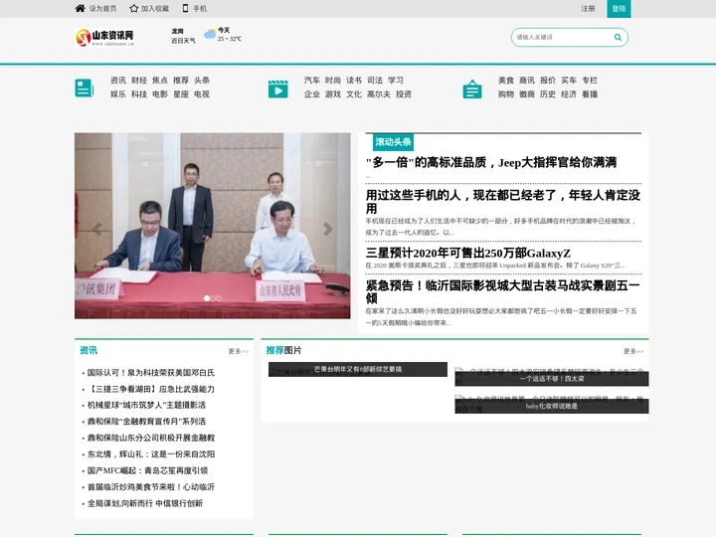Open the 电影 nav category
716x537 pixels.
pos(160,94)
